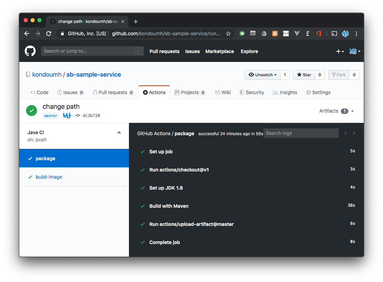Open kondoumh's profile from the breadcrumb

47,74
